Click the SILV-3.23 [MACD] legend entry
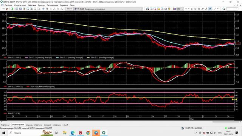This screenshot has height=136, width=242. [14, 87]
